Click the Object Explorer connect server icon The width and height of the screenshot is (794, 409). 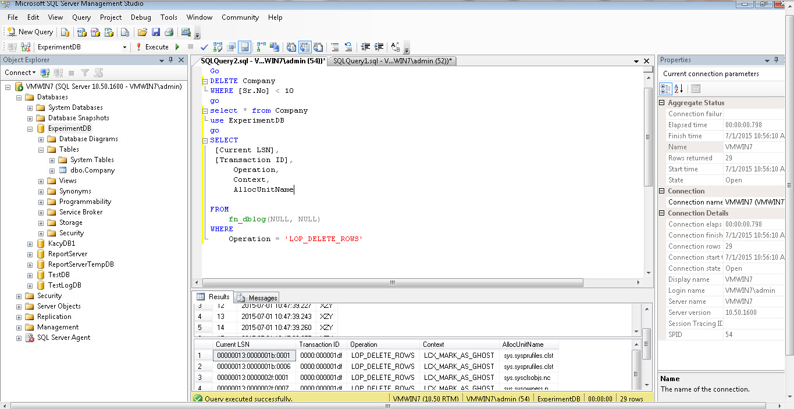pos(45,73)
